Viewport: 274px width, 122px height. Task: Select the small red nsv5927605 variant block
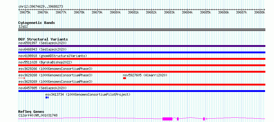point(124,78)
